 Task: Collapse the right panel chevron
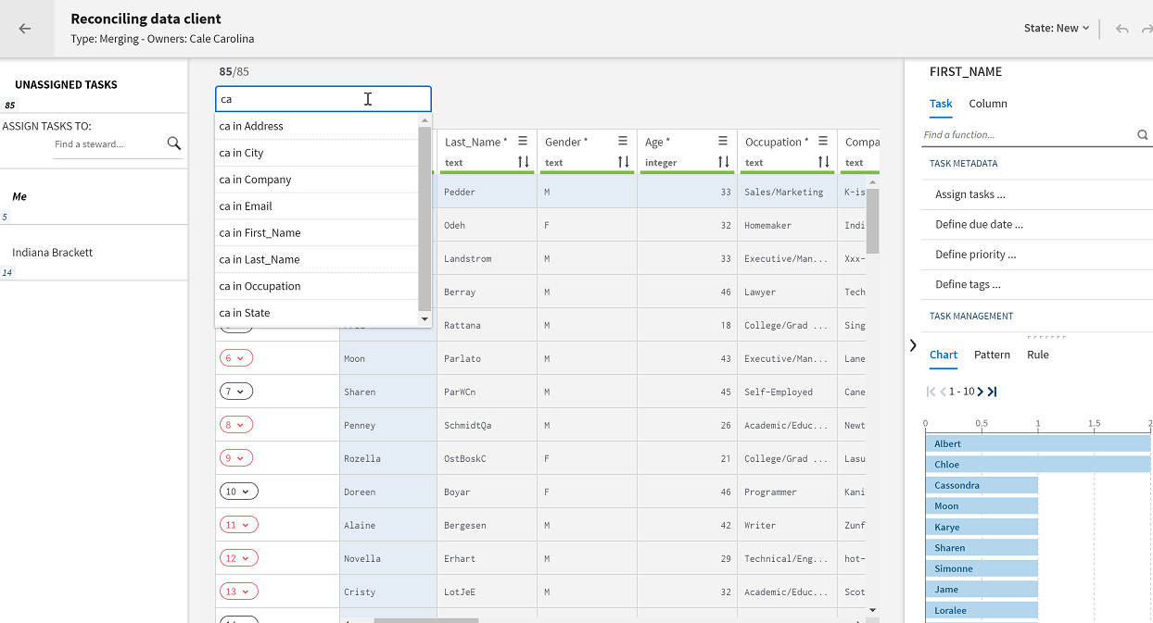[913, 345]
